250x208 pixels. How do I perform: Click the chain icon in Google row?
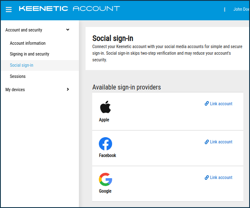pos(207,177)
